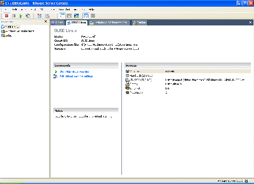Open the Help menu
Viewport: 254px width, 184px height.
pos(91,10)
